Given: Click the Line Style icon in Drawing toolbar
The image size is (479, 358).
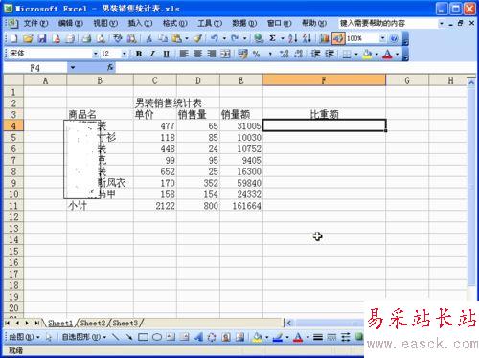Looking at the screenshot, I should (x=318, y=337).
